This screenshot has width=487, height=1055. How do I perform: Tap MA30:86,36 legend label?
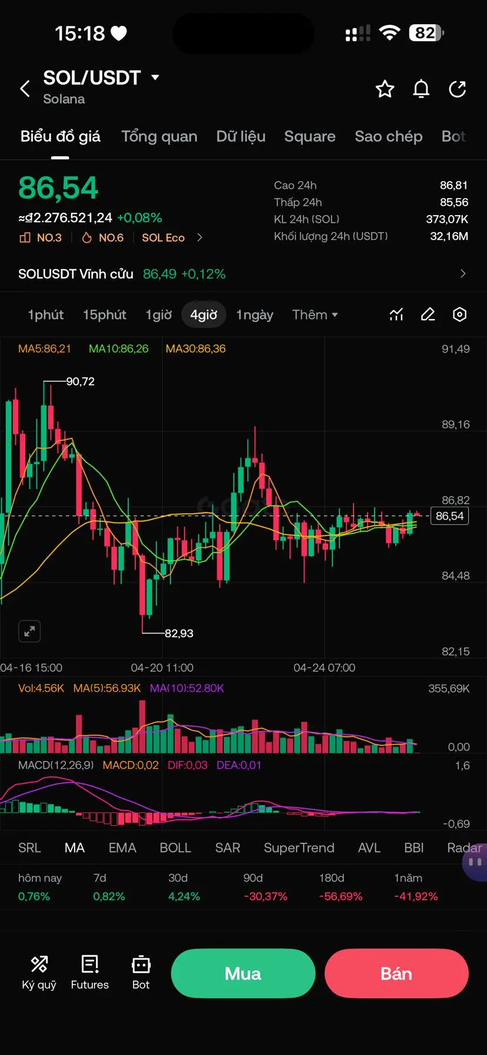pos(196,349)
